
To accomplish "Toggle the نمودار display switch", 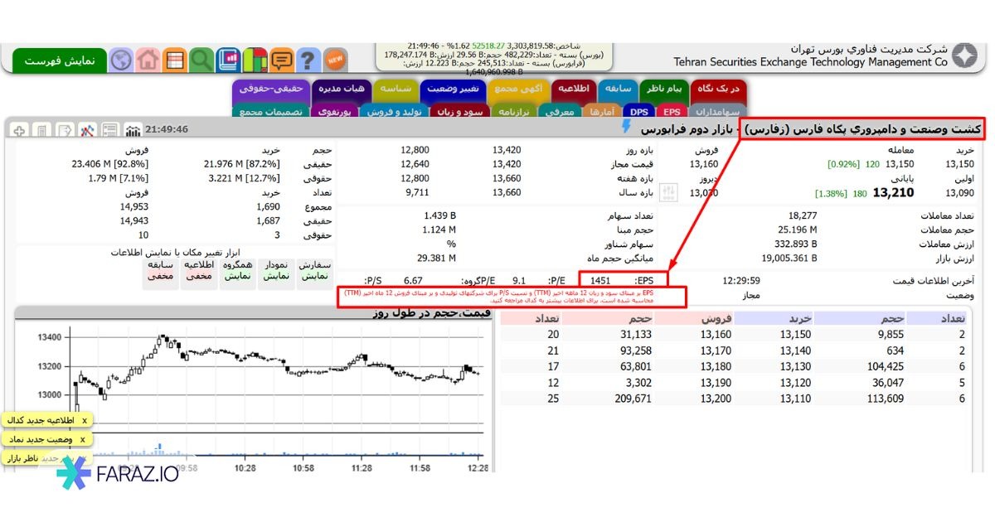I will click(276, 271).
